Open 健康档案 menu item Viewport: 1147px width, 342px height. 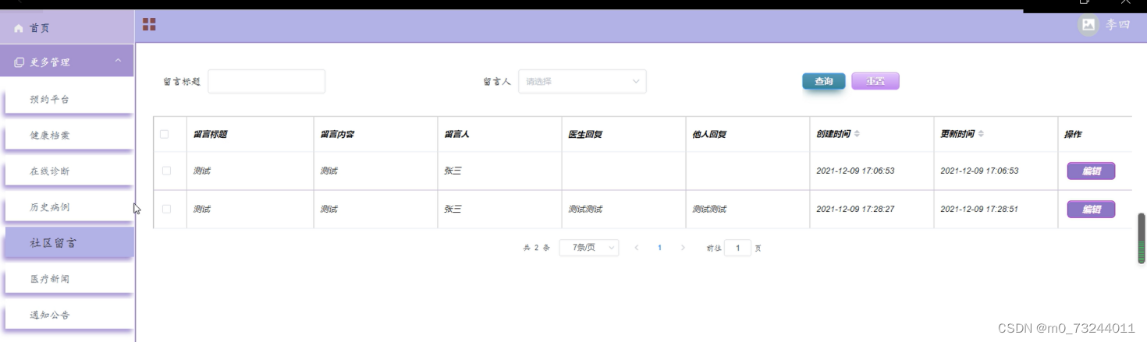pos(69,136)
